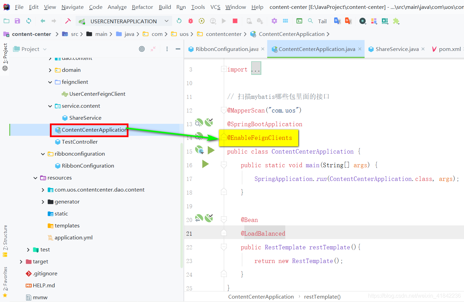This screenshot has width=464, height=302.
Task: Click the orange Google Translate icon
Action: pyautogui.click(x=349, y=21)
